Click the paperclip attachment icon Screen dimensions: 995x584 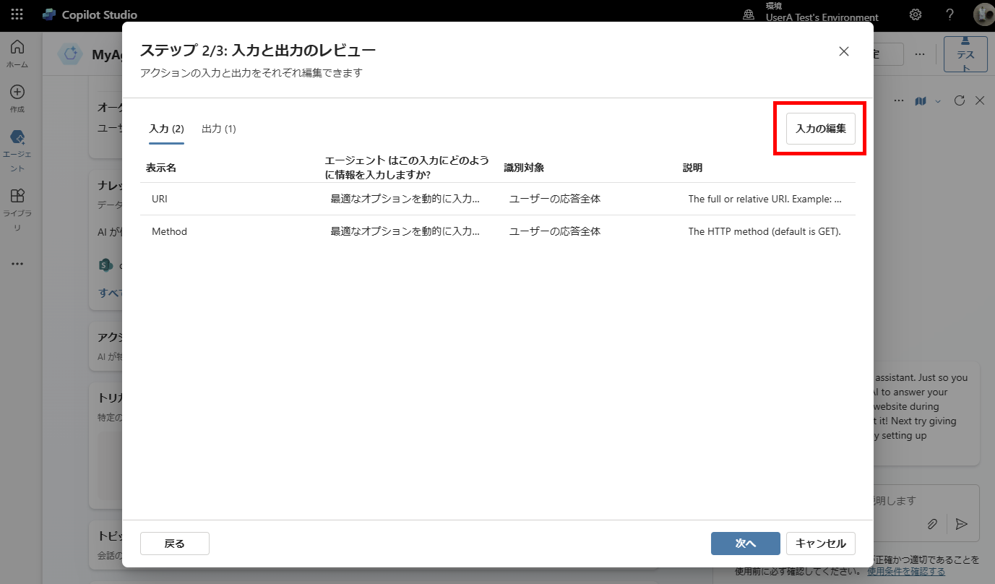pos(932,523)
